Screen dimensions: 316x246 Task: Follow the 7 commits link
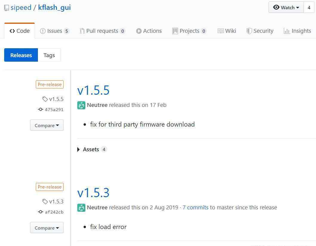[195, 208]
